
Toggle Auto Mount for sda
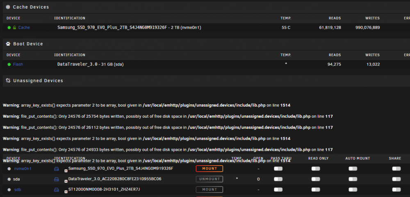353,179
